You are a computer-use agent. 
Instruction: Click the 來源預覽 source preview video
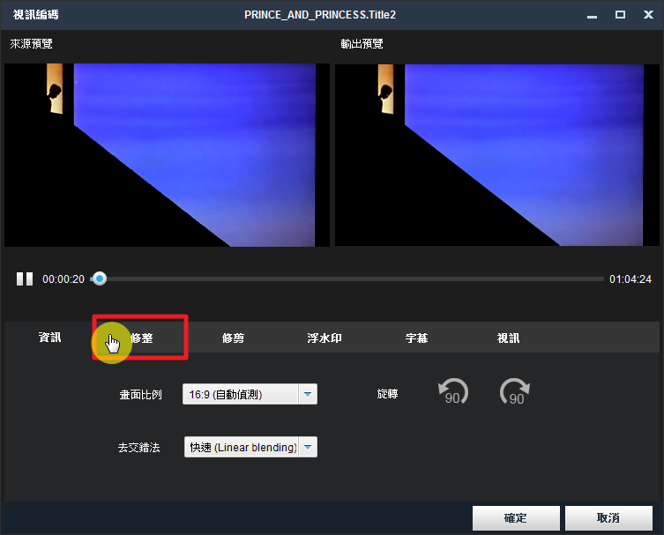coord(167,154)
